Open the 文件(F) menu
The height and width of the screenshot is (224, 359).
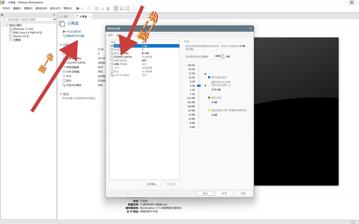pyautogui.click(x=6, y=8)
